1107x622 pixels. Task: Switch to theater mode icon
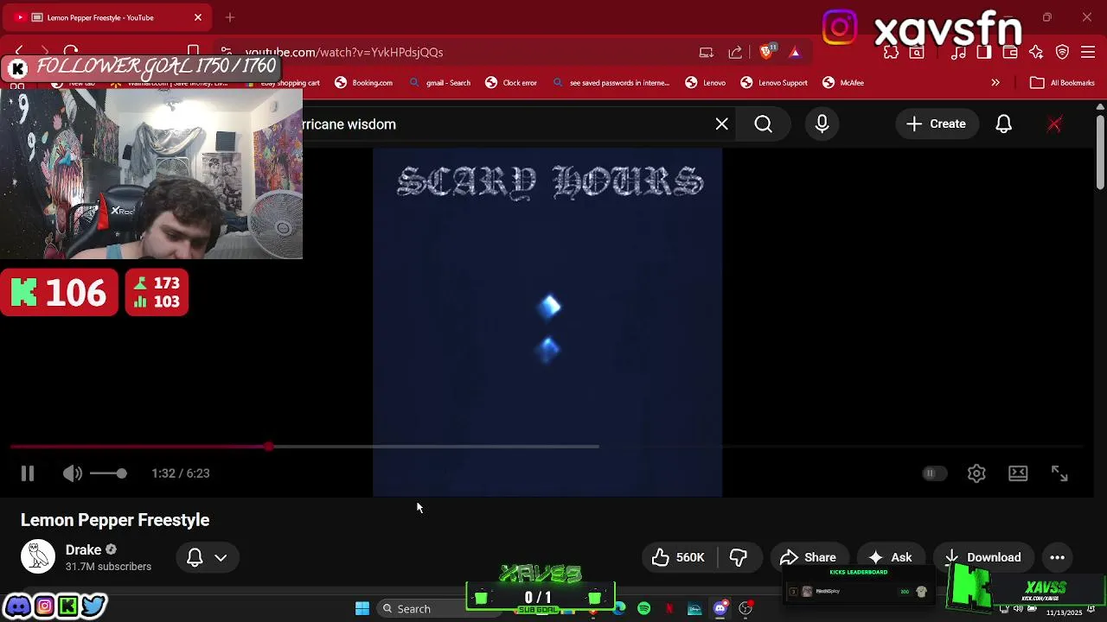coord(1018,473)
